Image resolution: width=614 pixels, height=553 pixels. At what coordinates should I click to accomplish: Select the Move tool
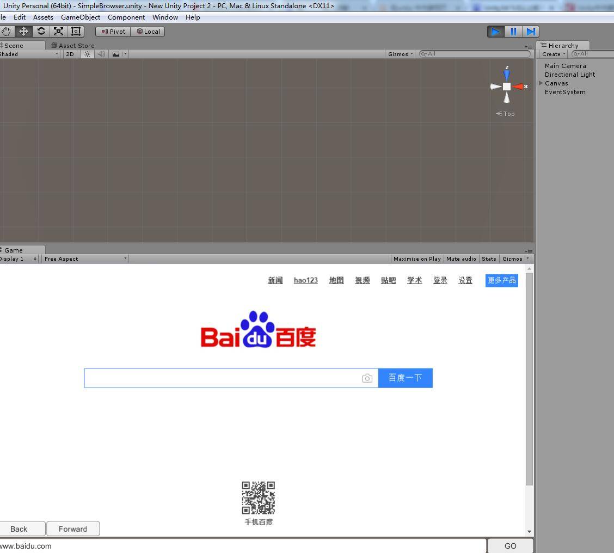(23, 32)
